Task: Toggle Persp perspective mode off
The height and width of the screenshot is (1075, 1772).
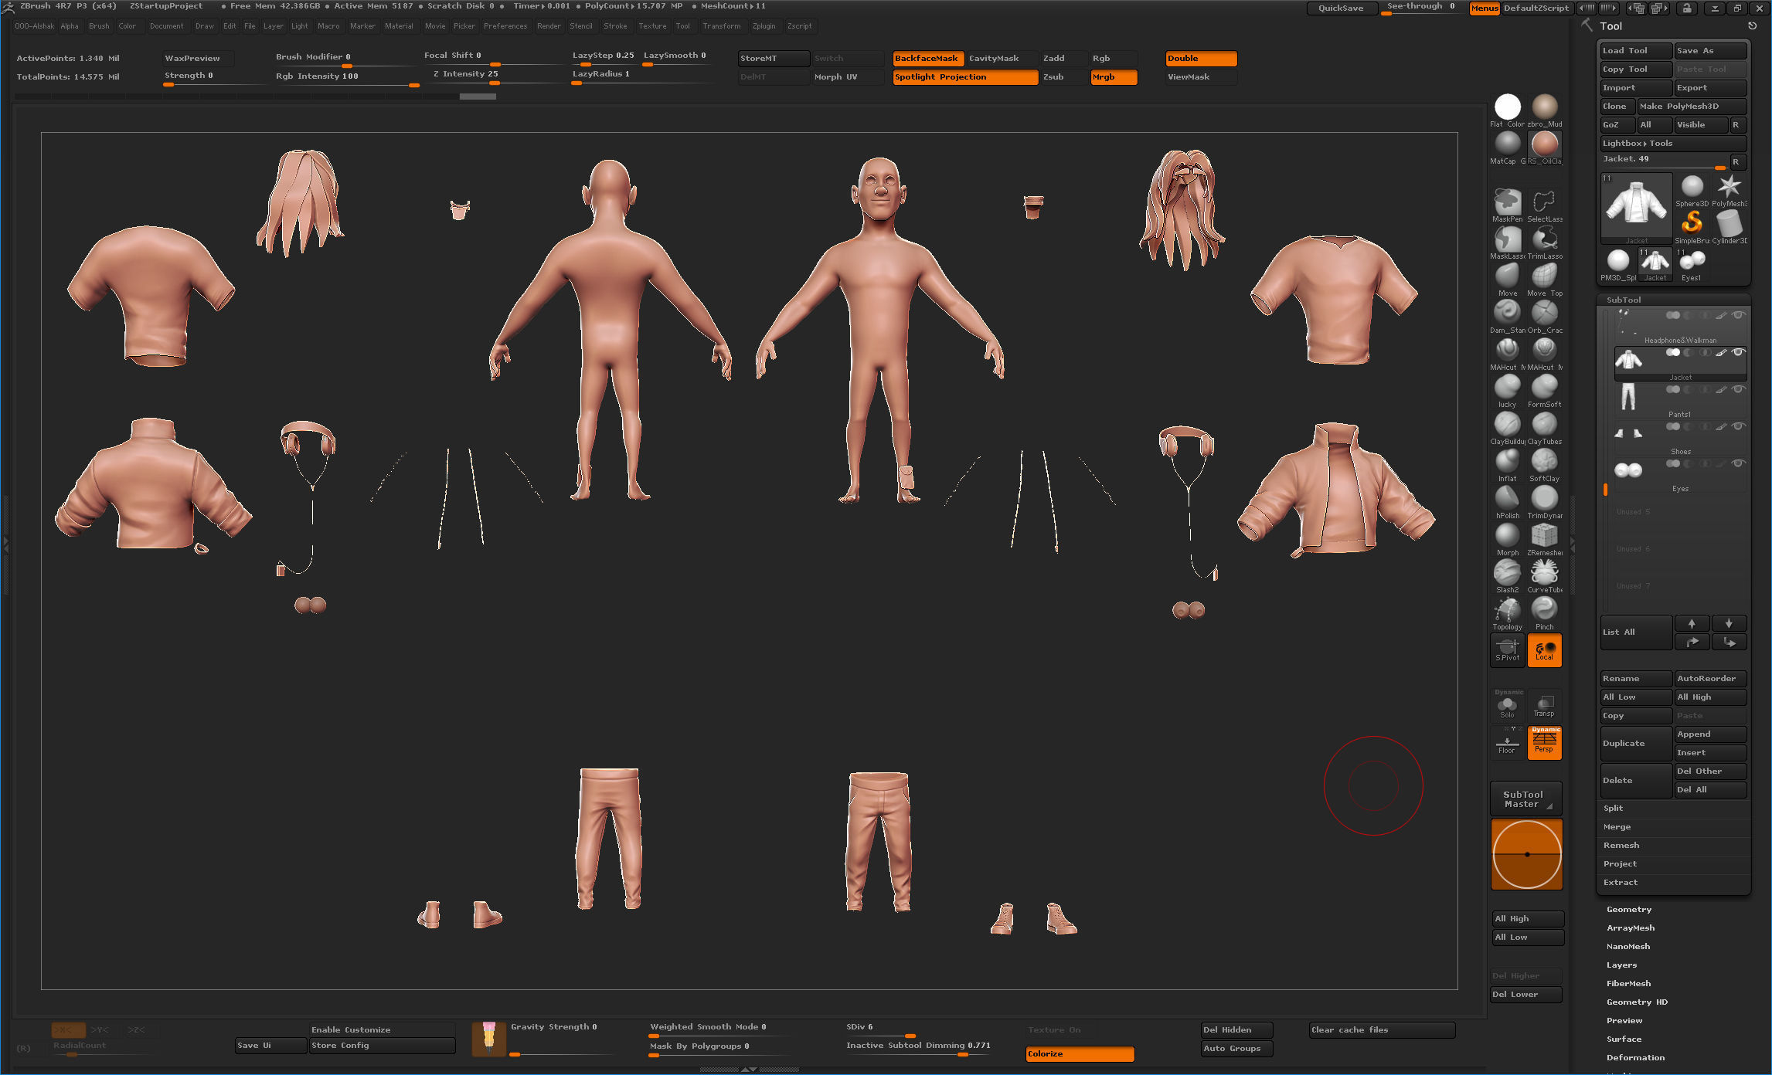Action: pyautogui.click(x=1544, y=743)
